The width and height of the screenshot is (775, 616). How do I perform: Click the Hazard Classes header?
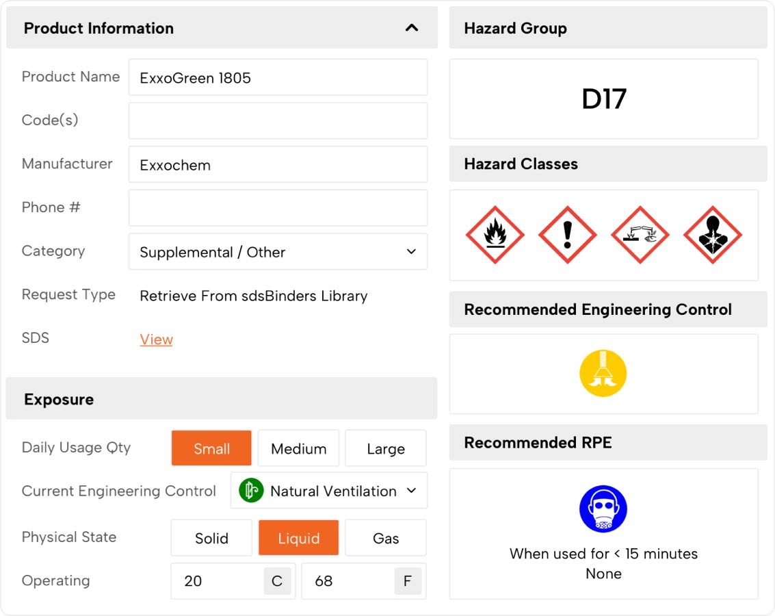[x=608, y=164]
